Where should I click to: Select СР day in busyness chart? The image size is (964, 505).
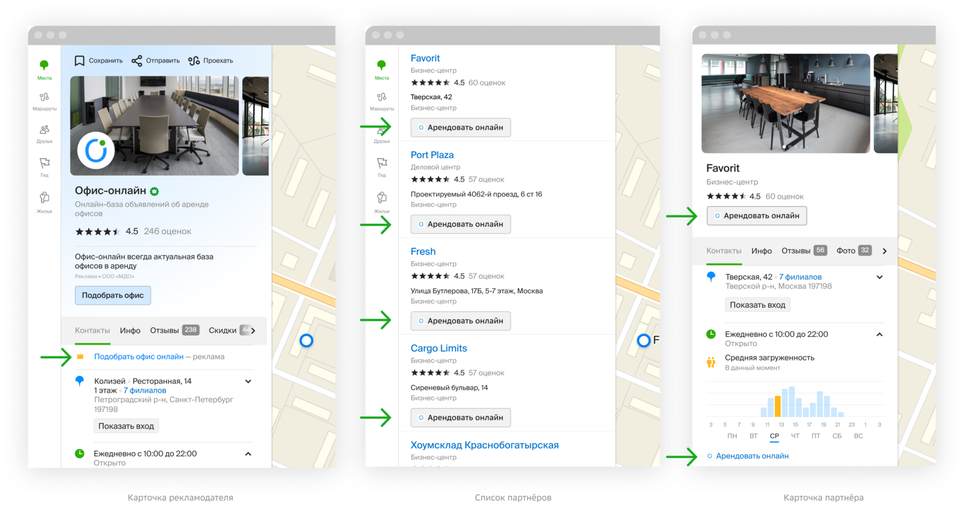[774, 436]
